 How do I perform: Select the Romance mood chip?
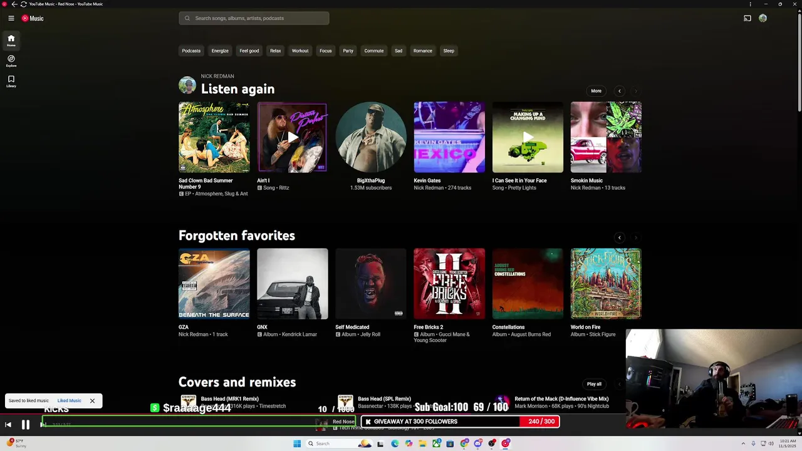click(423, 51)
